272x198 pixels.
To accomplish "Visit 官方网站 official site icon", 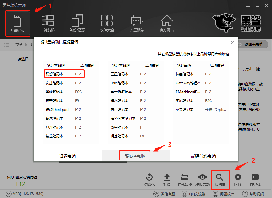I will pyautogui.click(x=166, y=23).
